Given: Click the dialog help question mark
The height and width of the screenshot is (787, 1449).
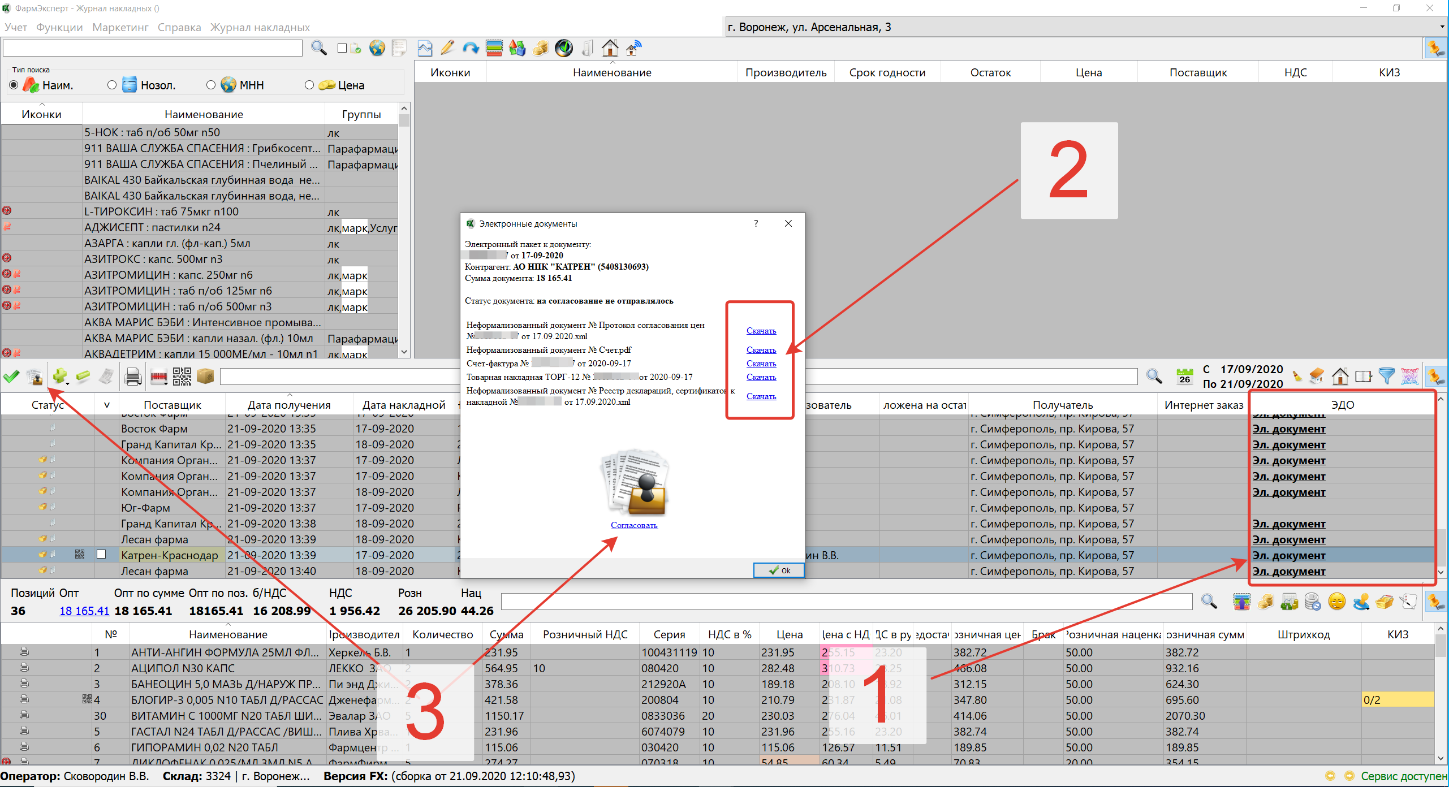Looking at the screenshot, I should (756, 223).
